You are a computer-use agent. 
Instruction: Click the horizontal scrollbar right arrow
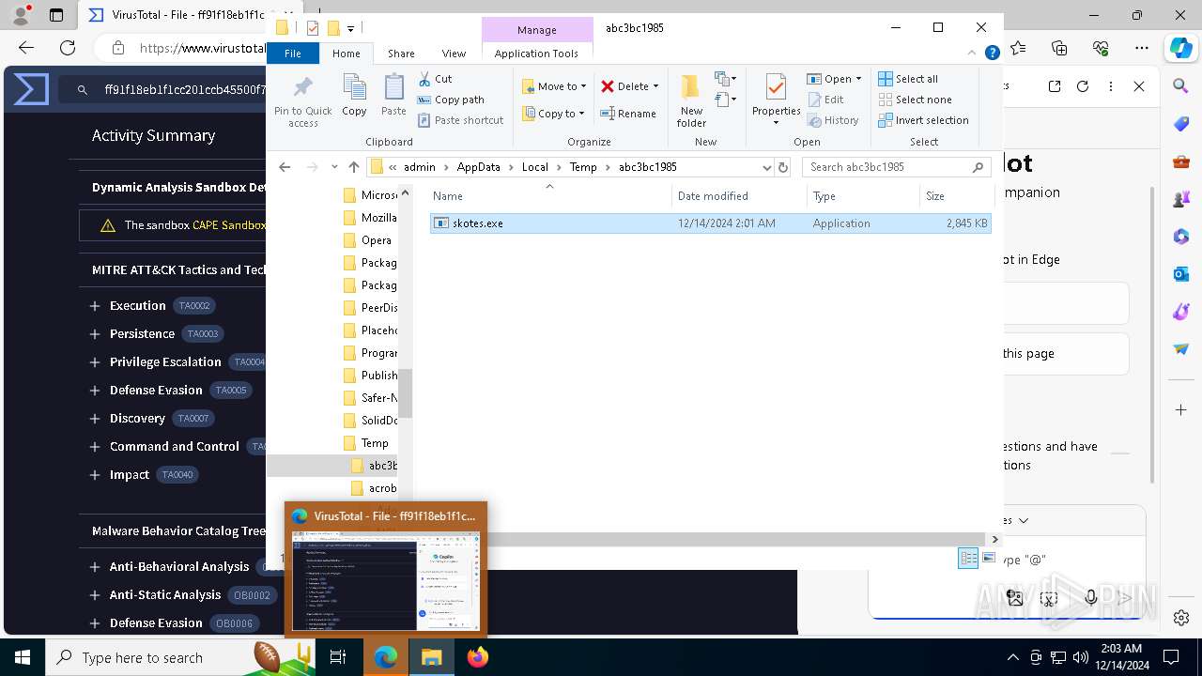click(x=994, y=539)
